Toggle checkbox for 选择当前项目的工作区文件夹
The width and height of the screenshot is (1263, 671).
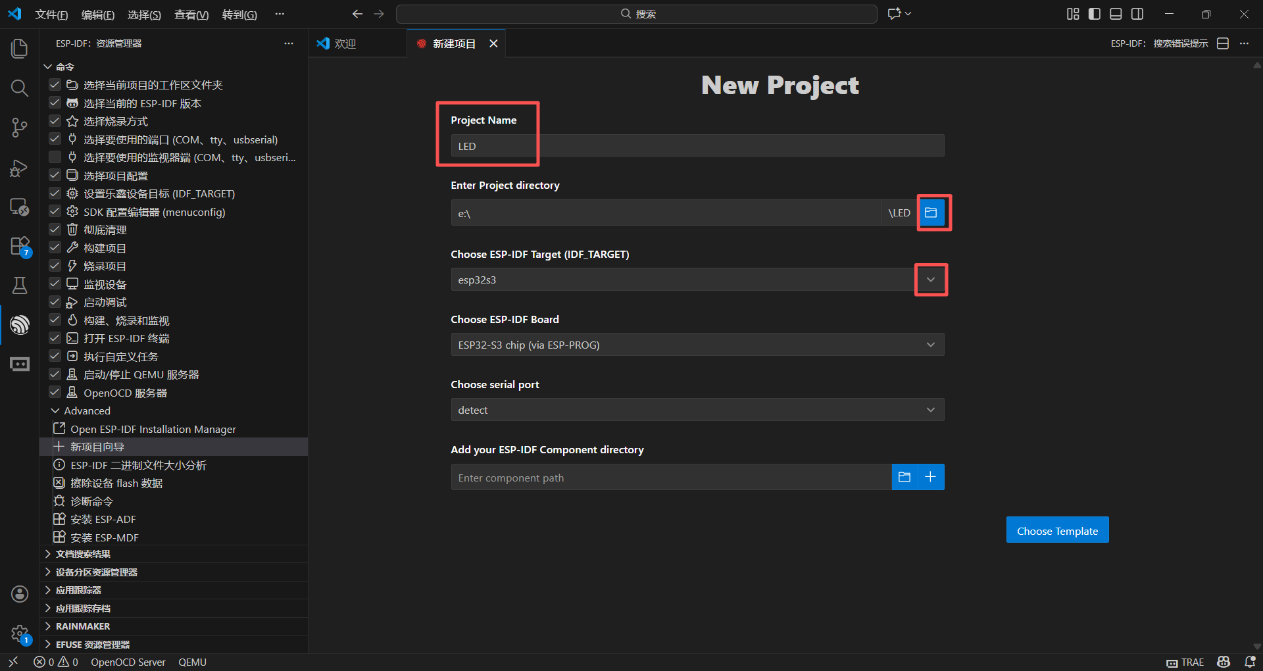point(55,85)
